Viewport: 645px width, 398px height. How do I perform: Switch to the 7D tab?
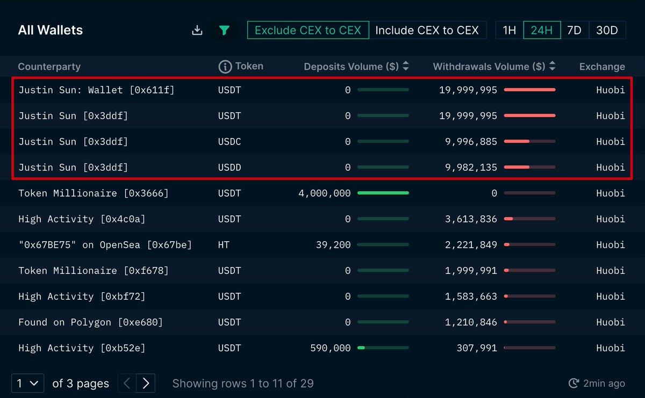[x=574, y=30]
